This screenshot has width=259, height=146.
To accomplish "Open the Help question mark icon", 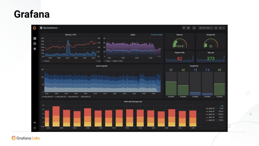I will (x=35, y=128).
